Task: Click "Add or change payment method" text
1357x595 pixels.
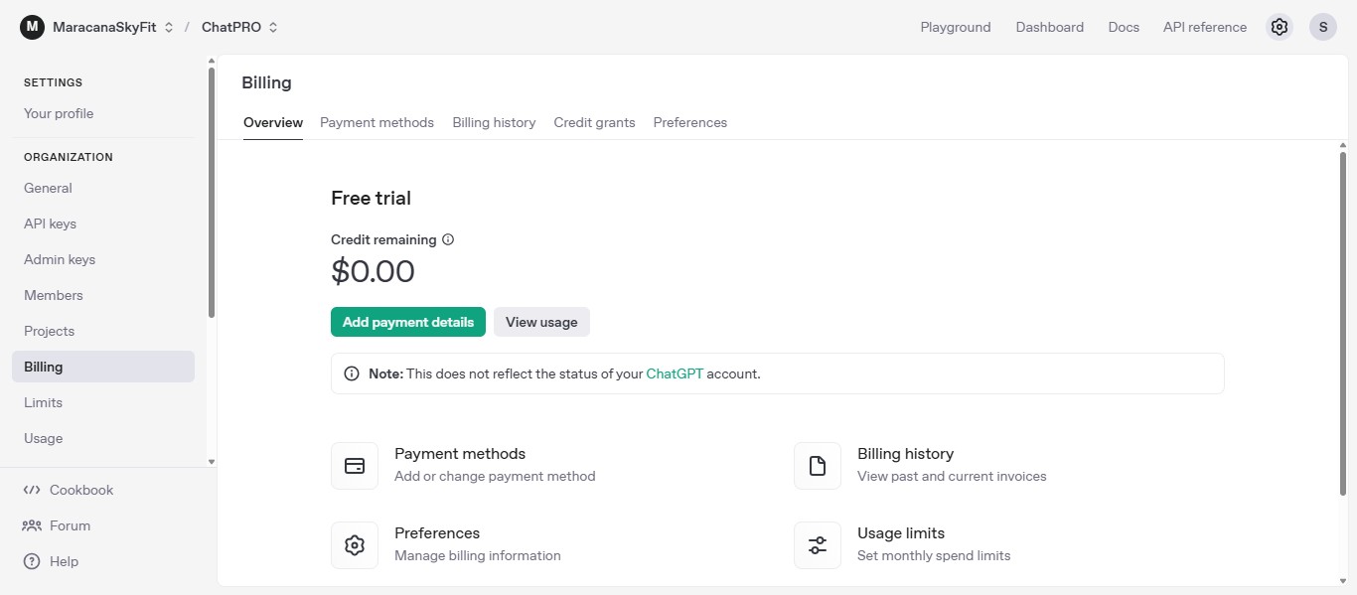Action: click(495, 477)
